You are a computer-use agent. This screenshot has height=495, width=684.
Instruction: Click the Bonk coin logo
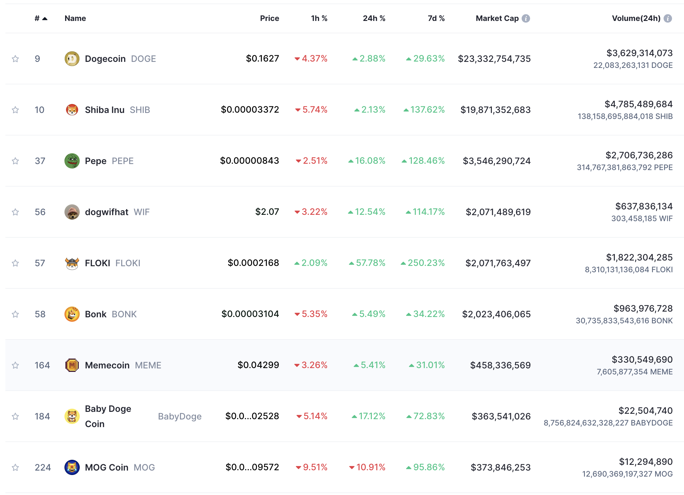pyautogui.click(x=72, y=314)
